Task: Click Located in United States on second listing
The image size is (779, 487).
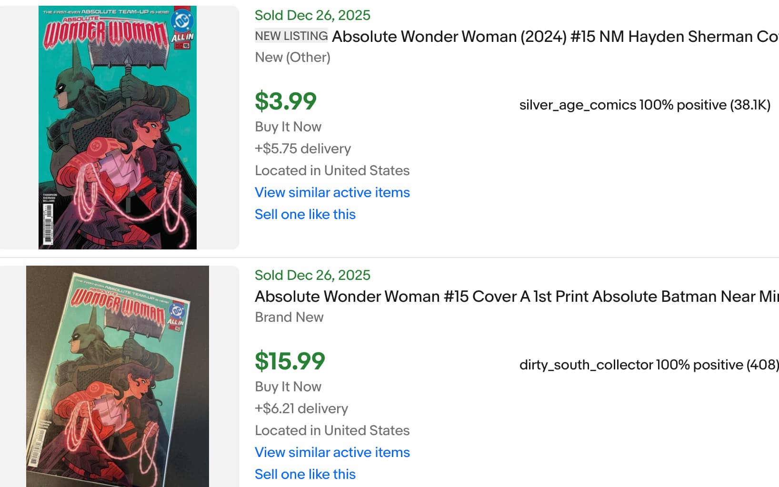Action: [332, 430]
